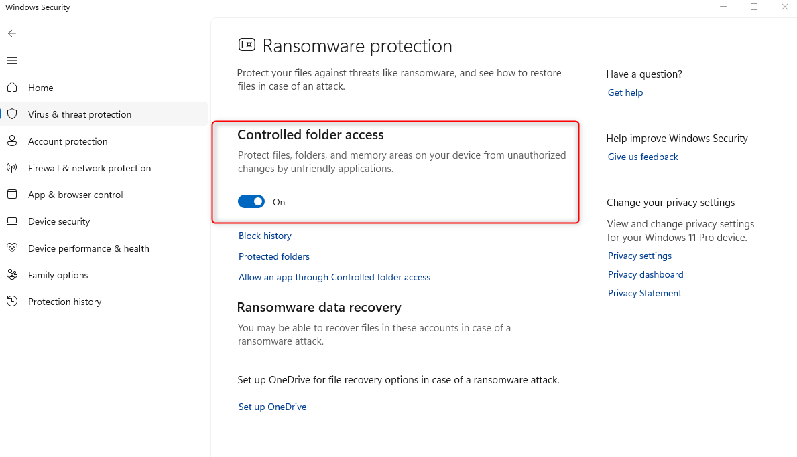Viewport: 797px width, 457px height.
Task: Open Account protection via its person icon
Action: pyautogui.click(x=12, y=141)
